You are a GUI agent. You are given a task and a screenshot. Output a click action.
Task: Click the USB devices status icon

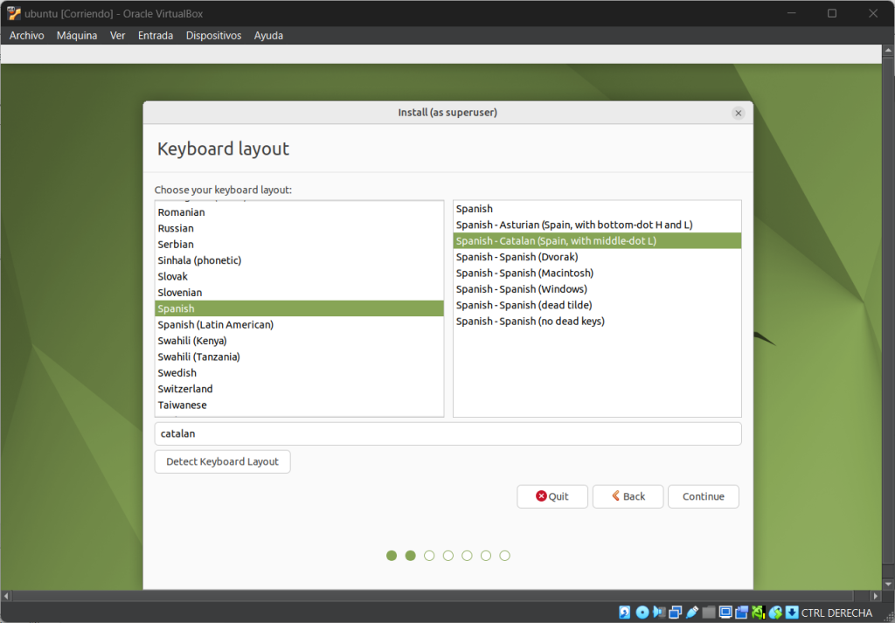coord(692,613)
